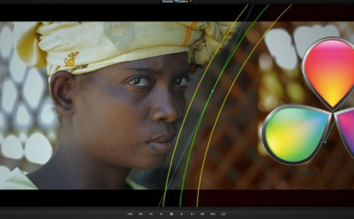Click the fast forward transport button
The width and height of the screenshot is (354, 219).
point(202,214)
